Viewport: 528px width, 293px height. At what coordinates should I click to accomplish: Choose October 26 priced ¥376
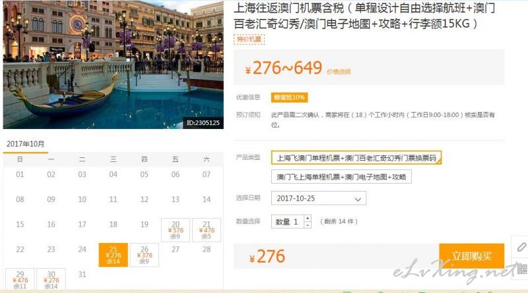[144, 255]
